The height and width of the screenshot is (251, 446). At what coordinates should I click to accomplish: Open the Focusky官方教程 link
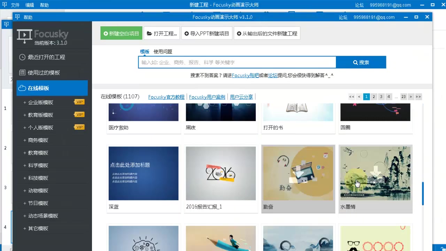[166, 97]
